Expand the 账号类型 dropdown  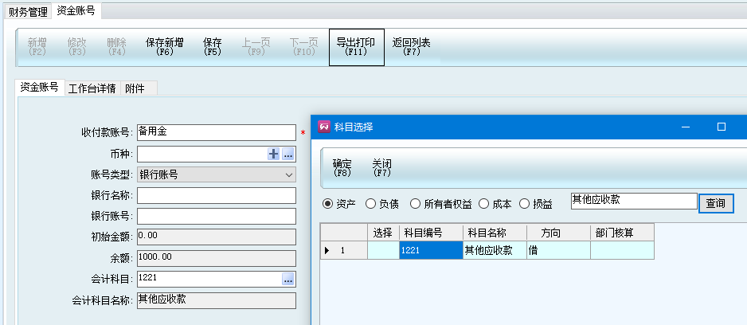pos(289,174)
